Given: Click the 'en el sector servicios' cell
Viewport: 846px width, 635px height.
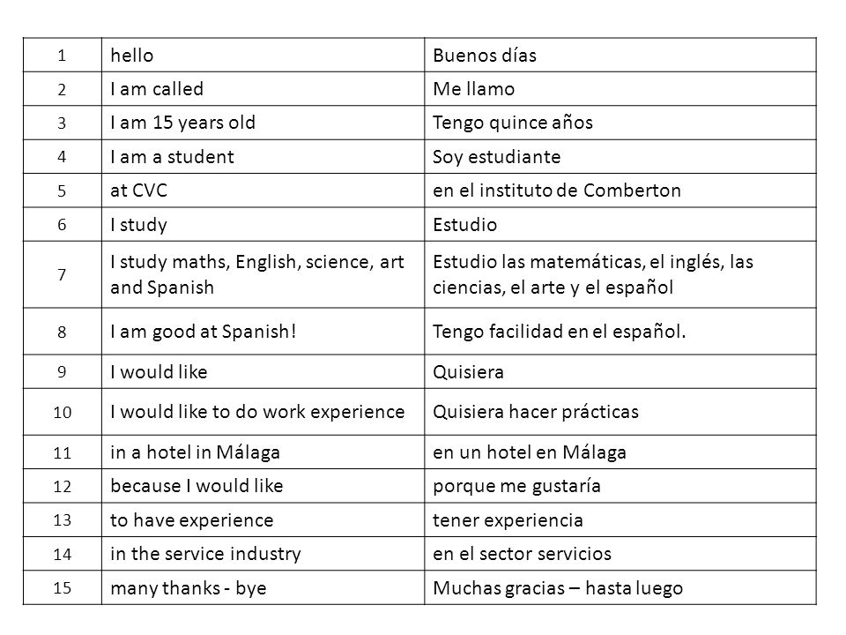Looking at the screenshot, I should pyautogui.click(x=620, y=554).
